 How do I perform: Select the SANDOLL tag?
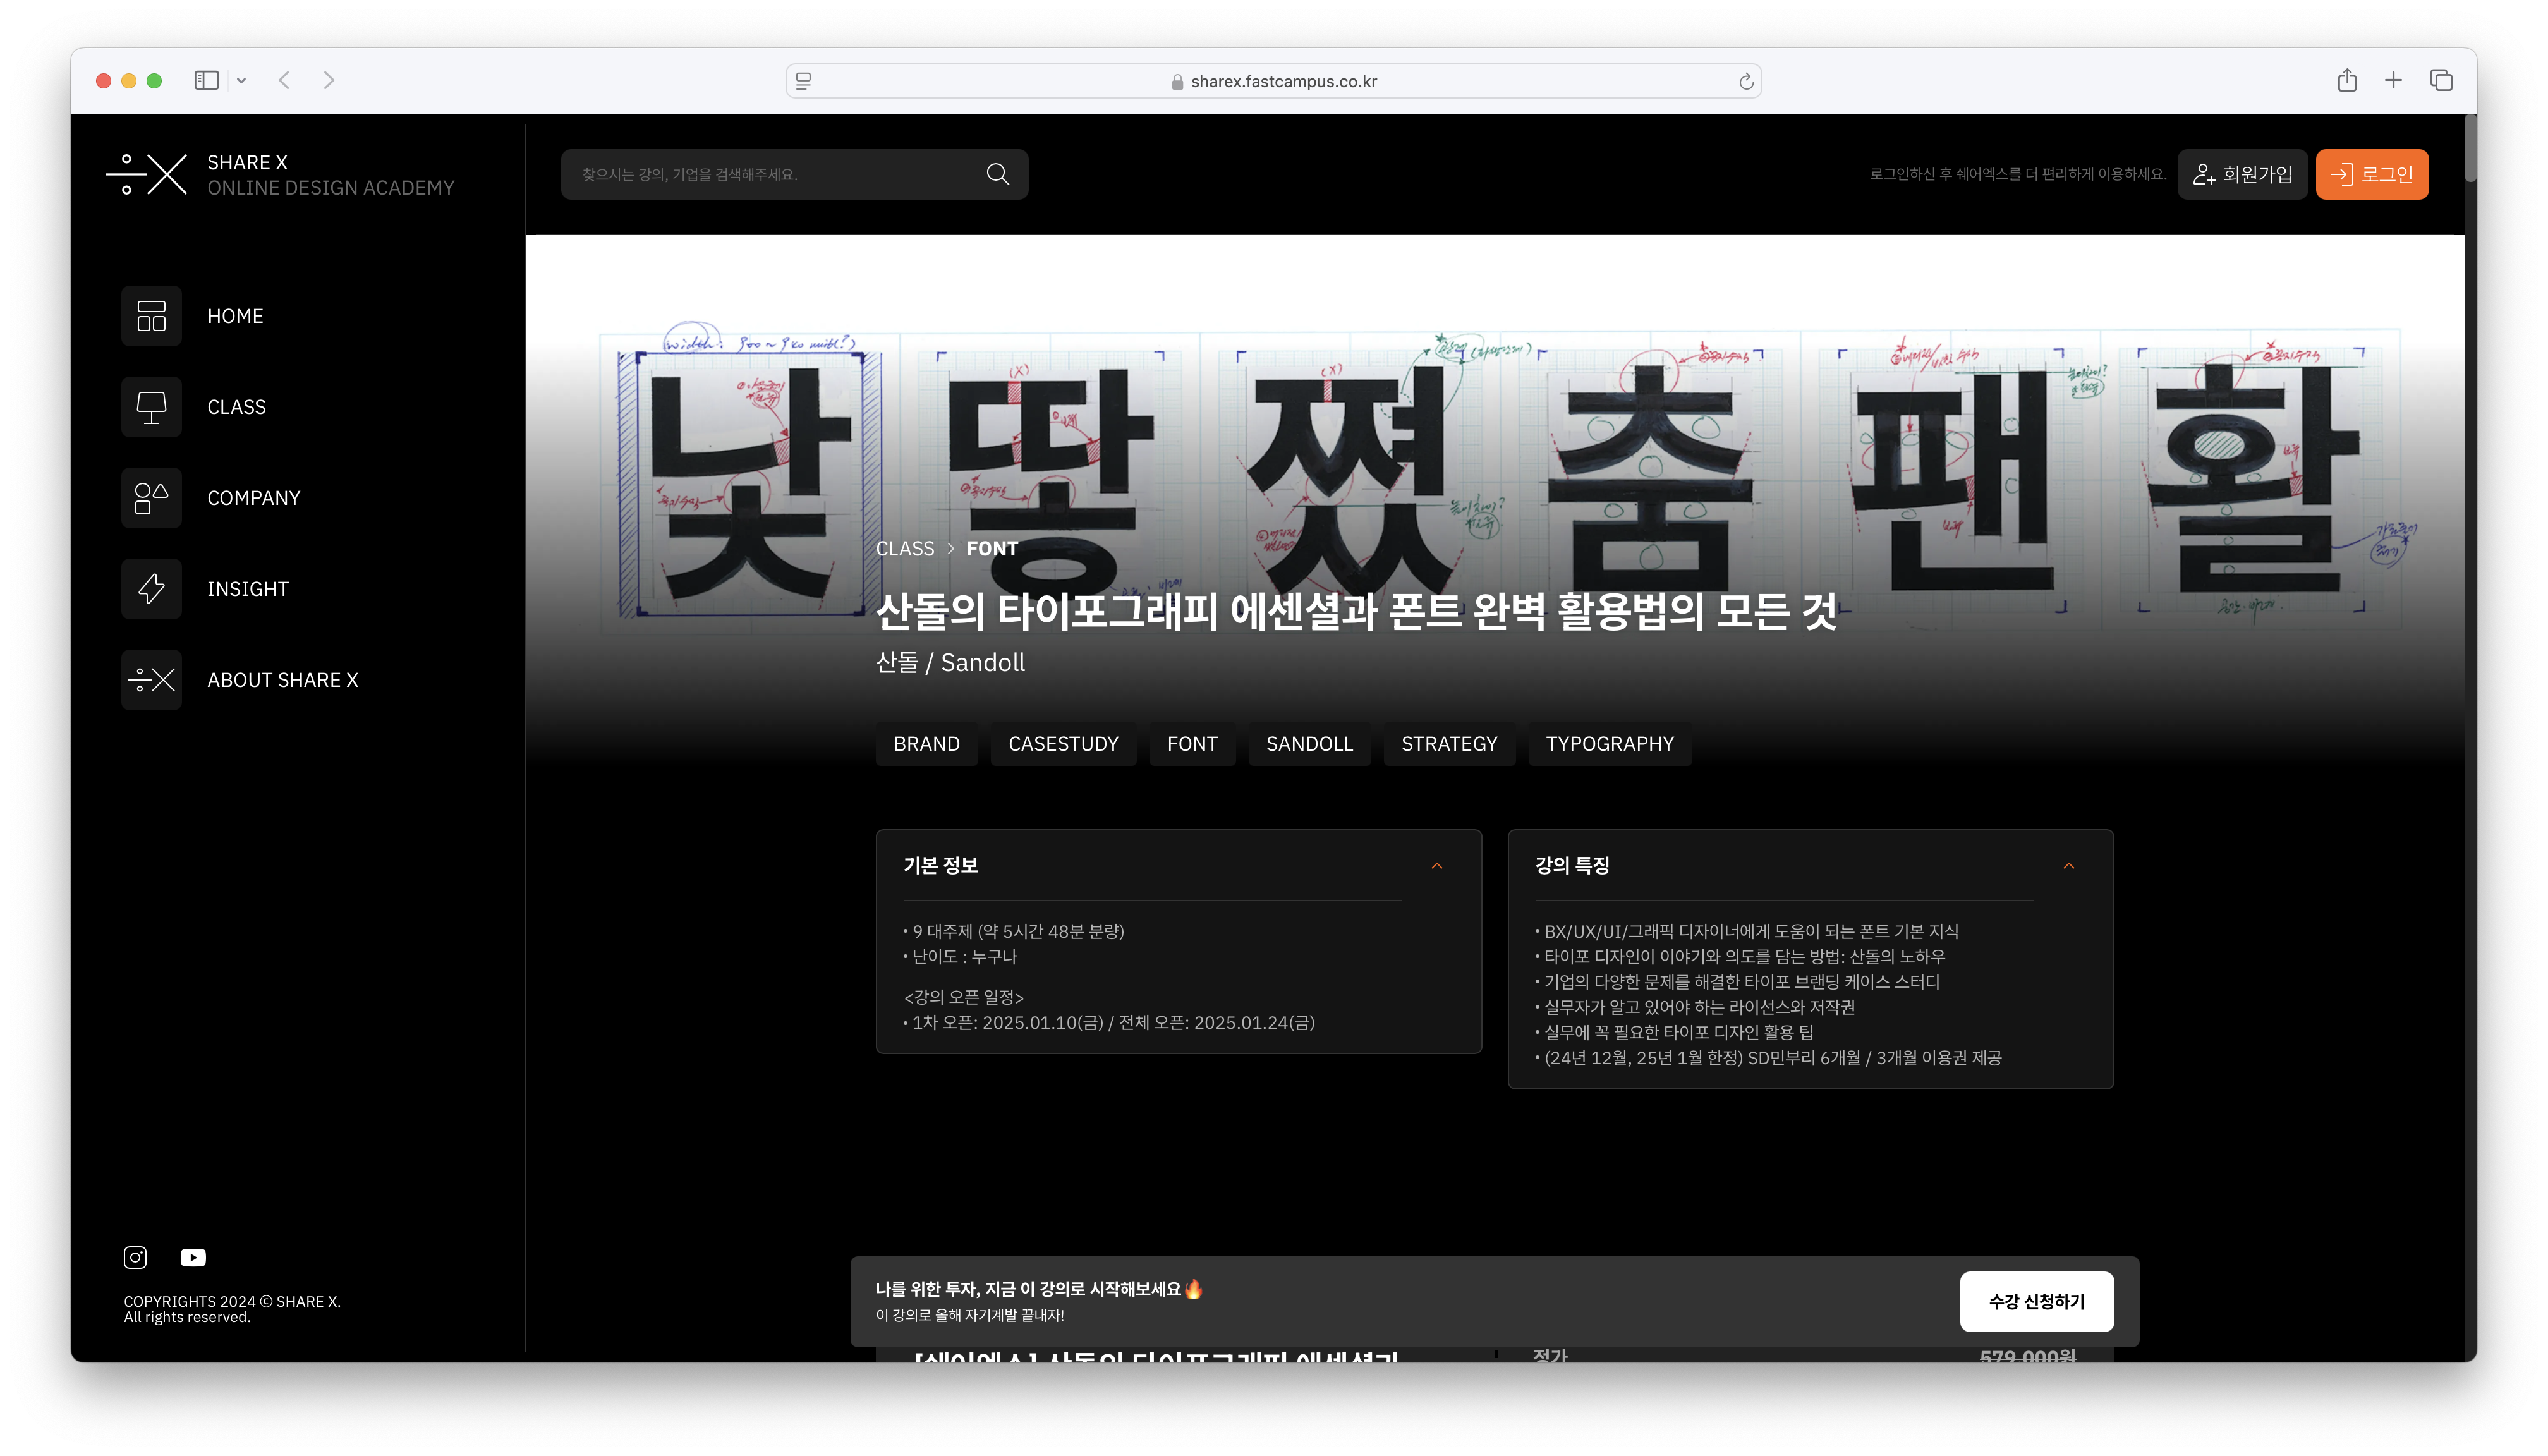point(1309,744)
